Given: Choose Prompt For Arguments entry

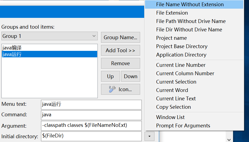Looking at the screenshot, I should pyautogui.click(x=194, y=126).
